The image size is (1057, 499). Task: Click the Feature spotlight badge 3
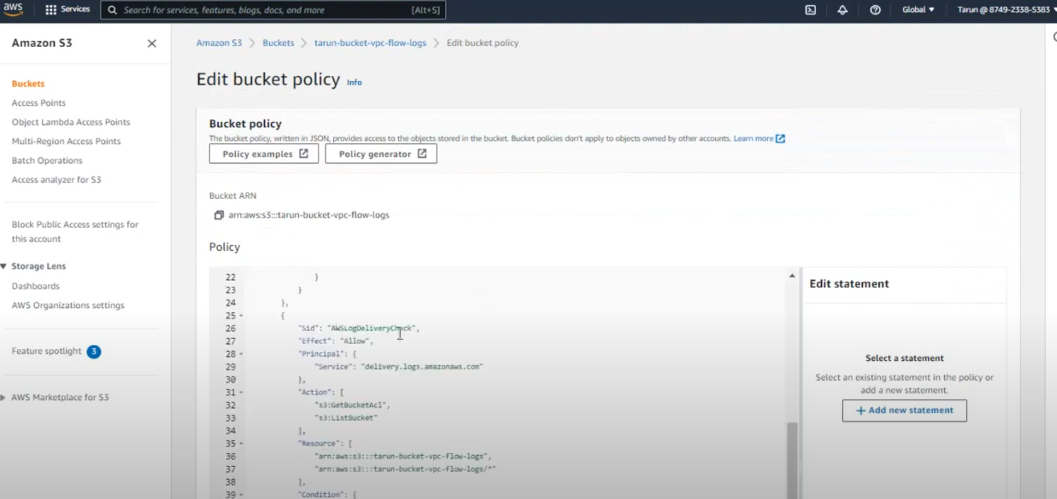pos(94,352)
